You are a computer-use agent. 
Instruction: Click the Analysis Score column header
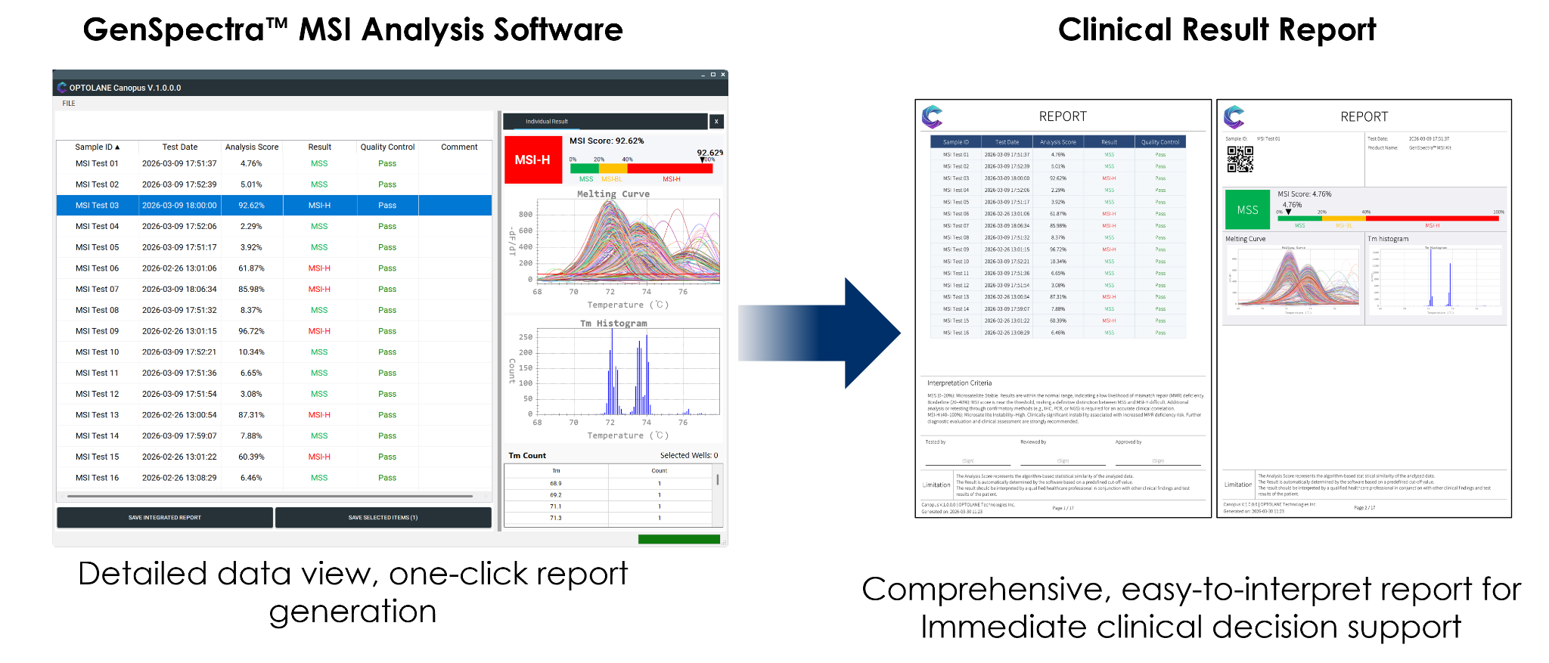tap(251, 147)
